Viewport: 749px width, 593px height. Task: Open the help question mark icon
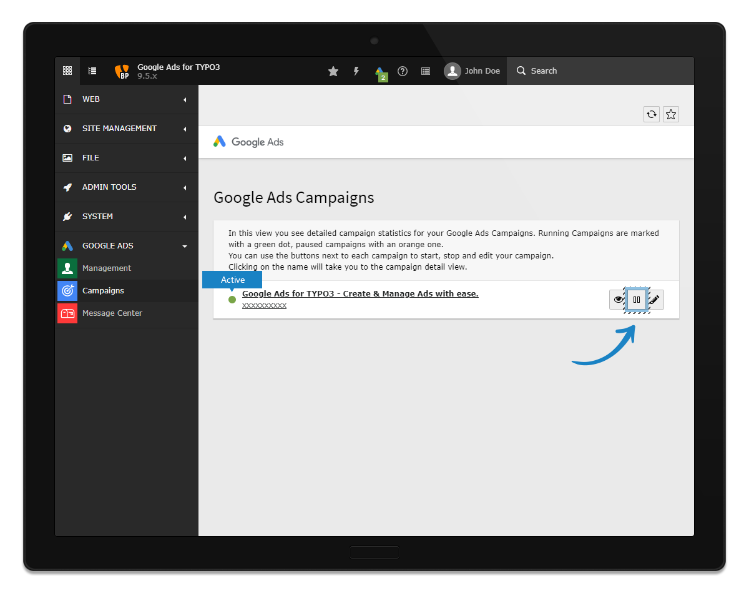pos(403,71)
